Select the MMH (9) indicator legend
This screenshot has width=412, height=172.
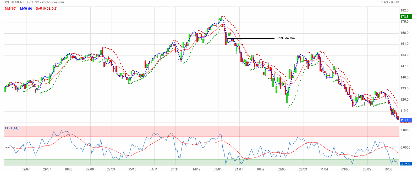[26, 9]
